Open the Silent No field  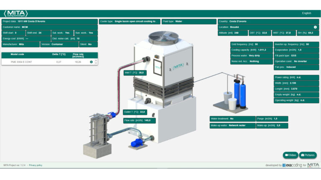(x=88, y=44)
